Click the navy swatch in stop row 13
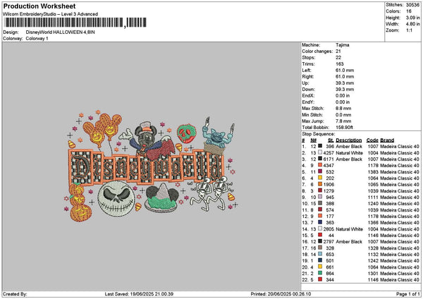The image size is (423, 299). [320, 222]
